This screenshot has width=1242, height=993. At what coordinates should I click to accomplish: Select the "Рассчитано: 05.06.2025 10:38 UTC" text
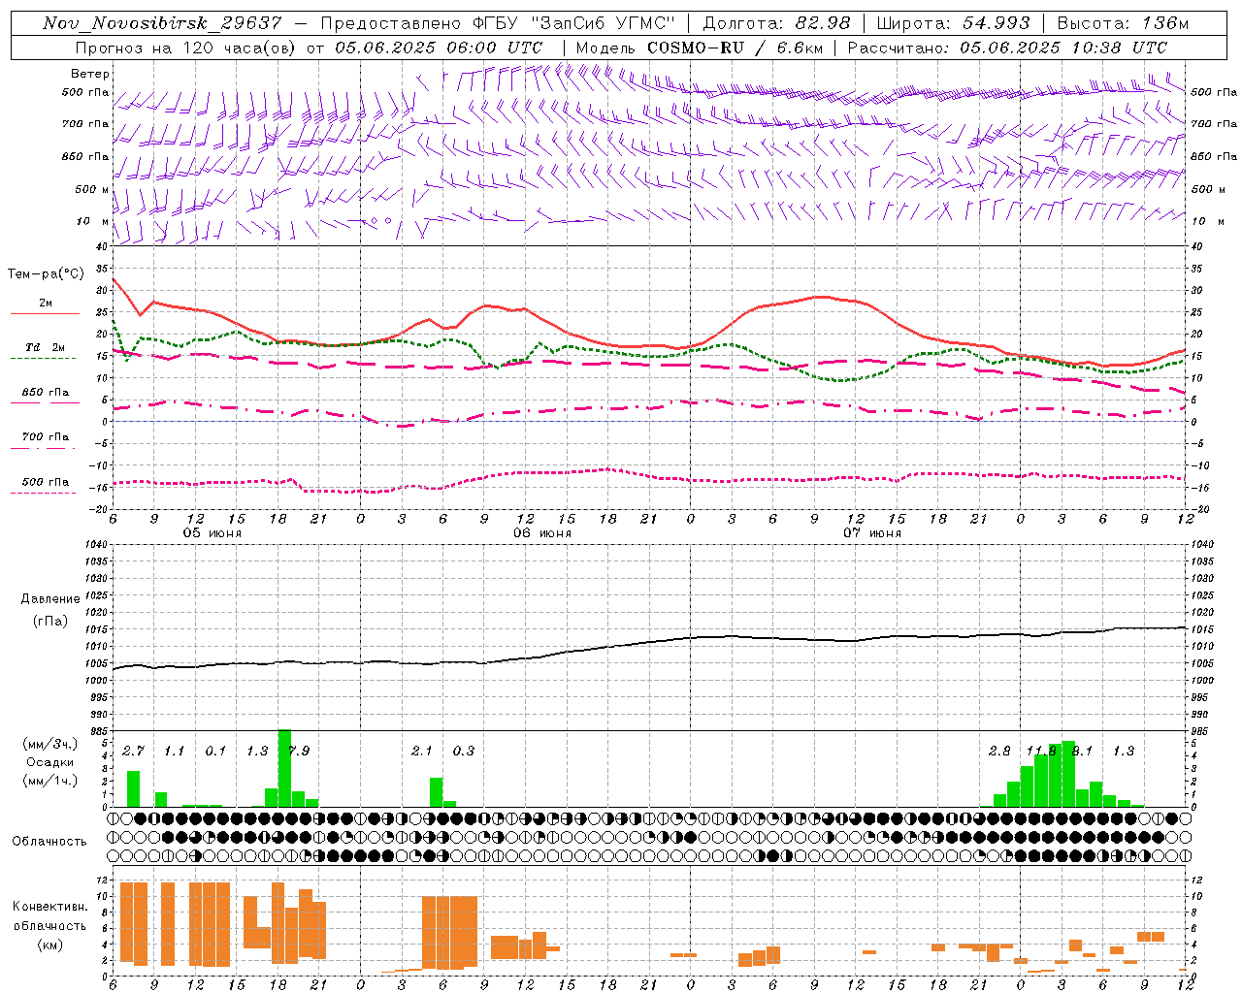point(1007,48)
